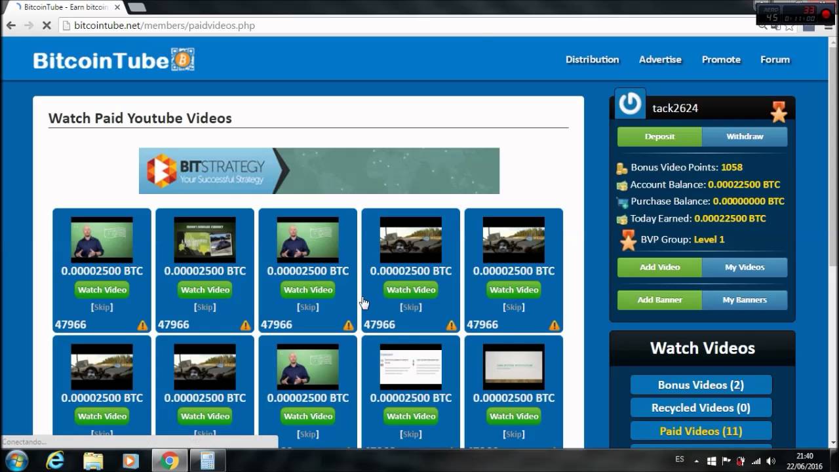Viewport: 839px width, 472px height.
Task: Click the money icon beside Today Earned
Action: point(622,219)
